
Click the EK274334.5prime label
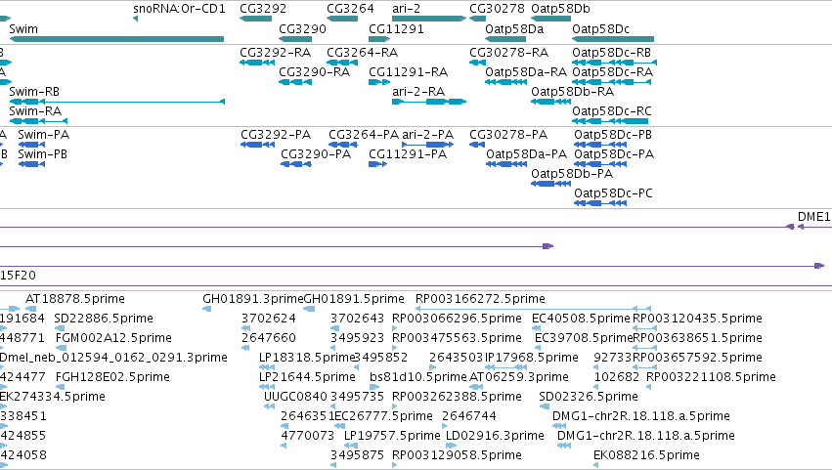(x=53, y=397)
